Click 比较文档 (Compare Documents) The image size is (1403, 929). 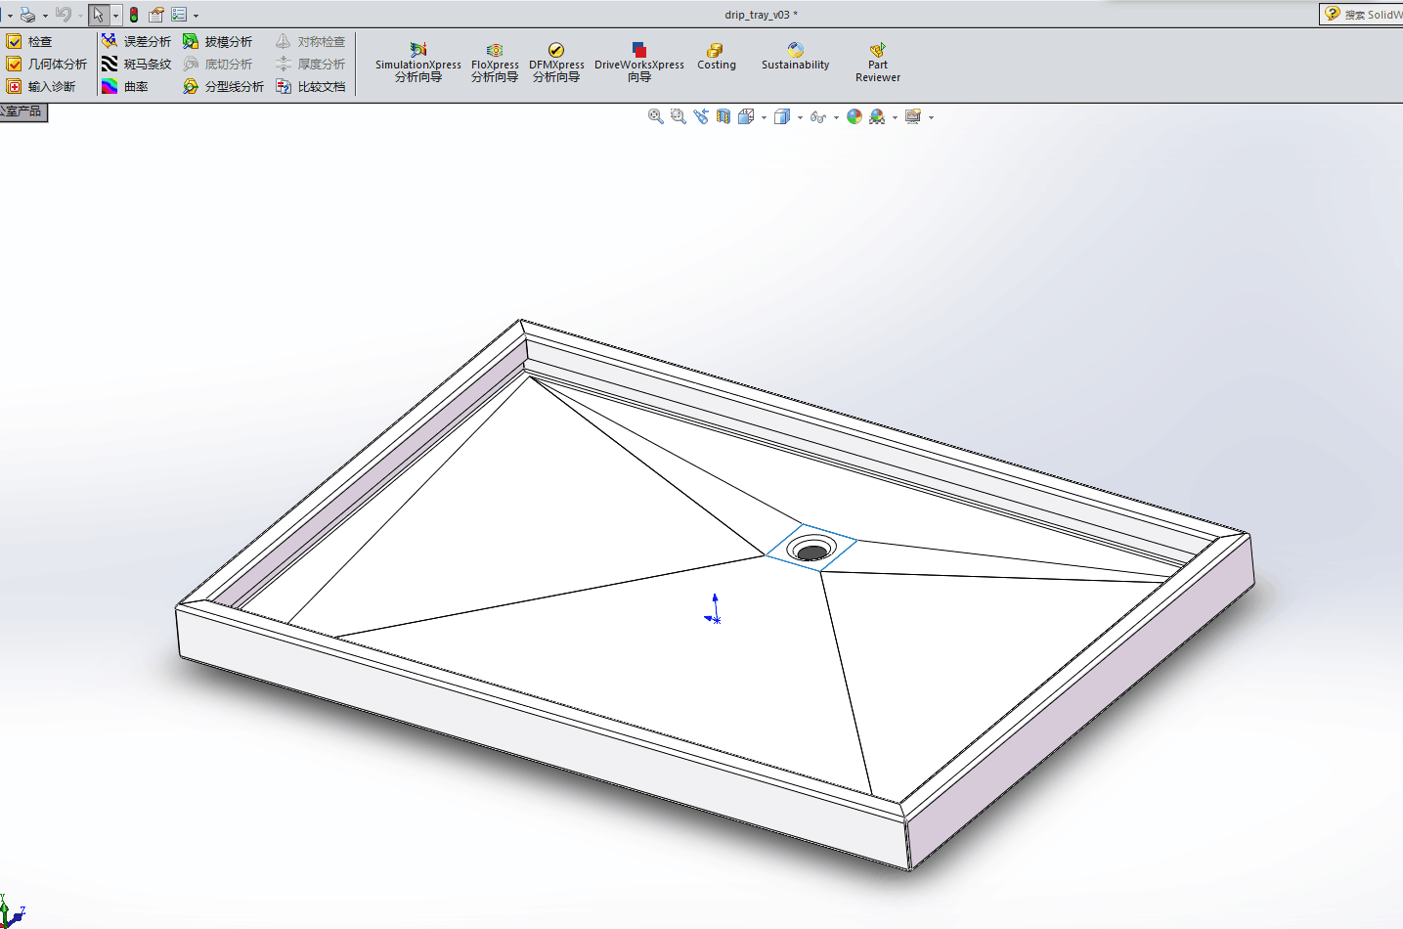point(311,87)
